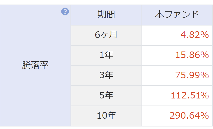Click the 3年 period cell

(106, 75)
